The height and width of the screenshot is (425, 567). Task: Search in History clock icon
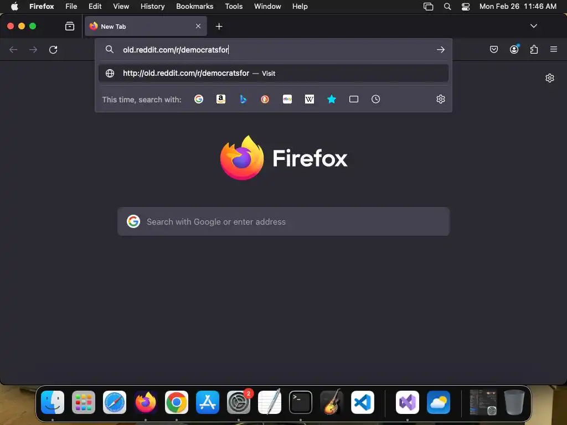coord(376,99)
